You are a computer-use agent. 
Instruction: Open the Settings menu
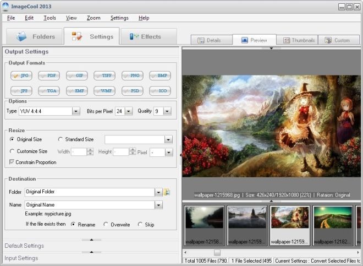pyautogui.click(x=119, y=18)
